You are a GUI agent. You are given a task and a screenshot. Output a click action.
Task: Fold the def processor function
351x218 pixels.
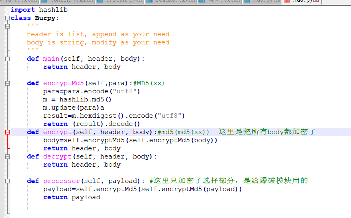click(7, 181)
